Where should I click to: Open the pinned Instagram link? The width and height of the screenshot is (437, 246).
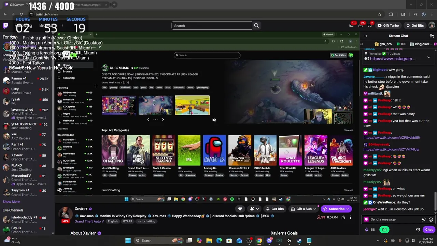point(393,59)
